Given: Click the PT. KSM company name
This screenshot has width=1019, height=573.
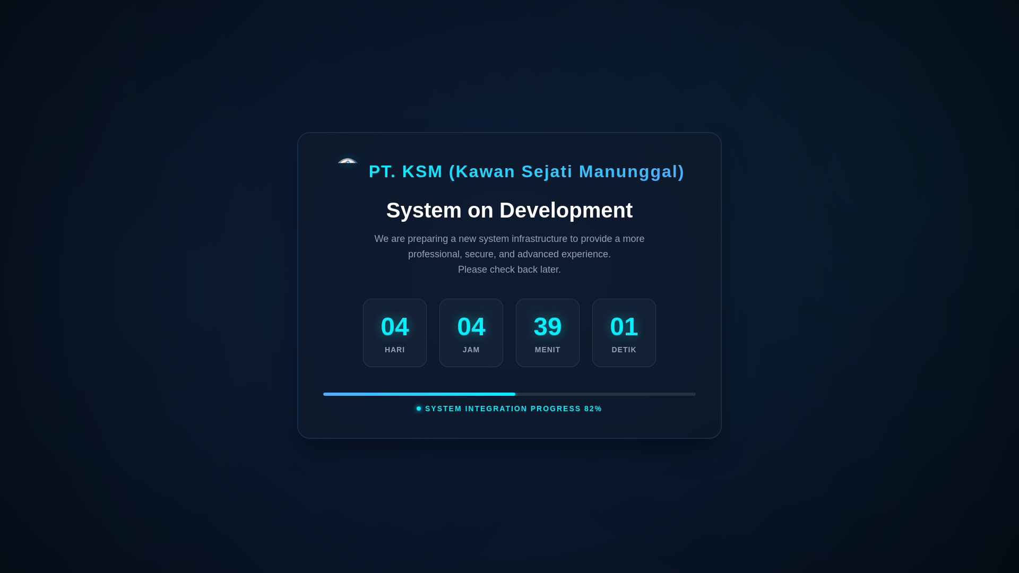Looking at the screenshot, I should click(x=526, y=171).
